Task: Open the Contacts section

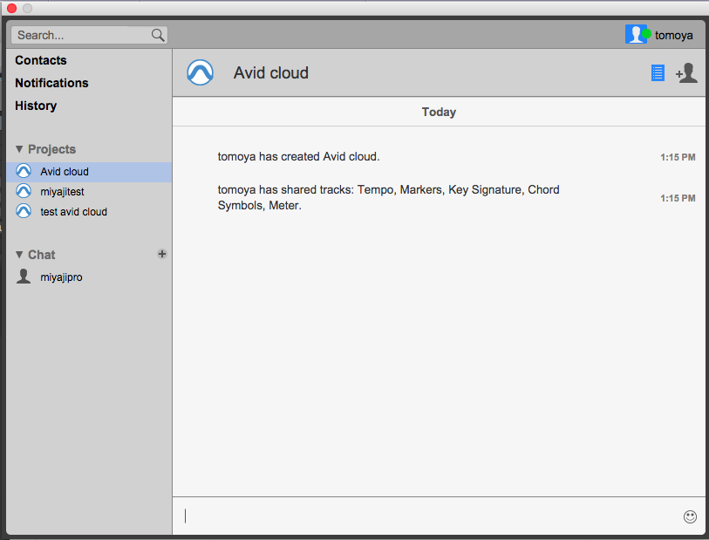Action: 41,60
